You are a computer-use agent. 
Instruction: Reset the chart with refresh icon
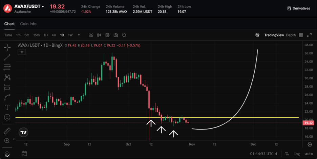click(124, 35)
